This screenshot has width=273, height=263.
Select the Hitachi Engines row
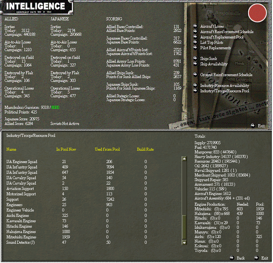tap(77, 226)
